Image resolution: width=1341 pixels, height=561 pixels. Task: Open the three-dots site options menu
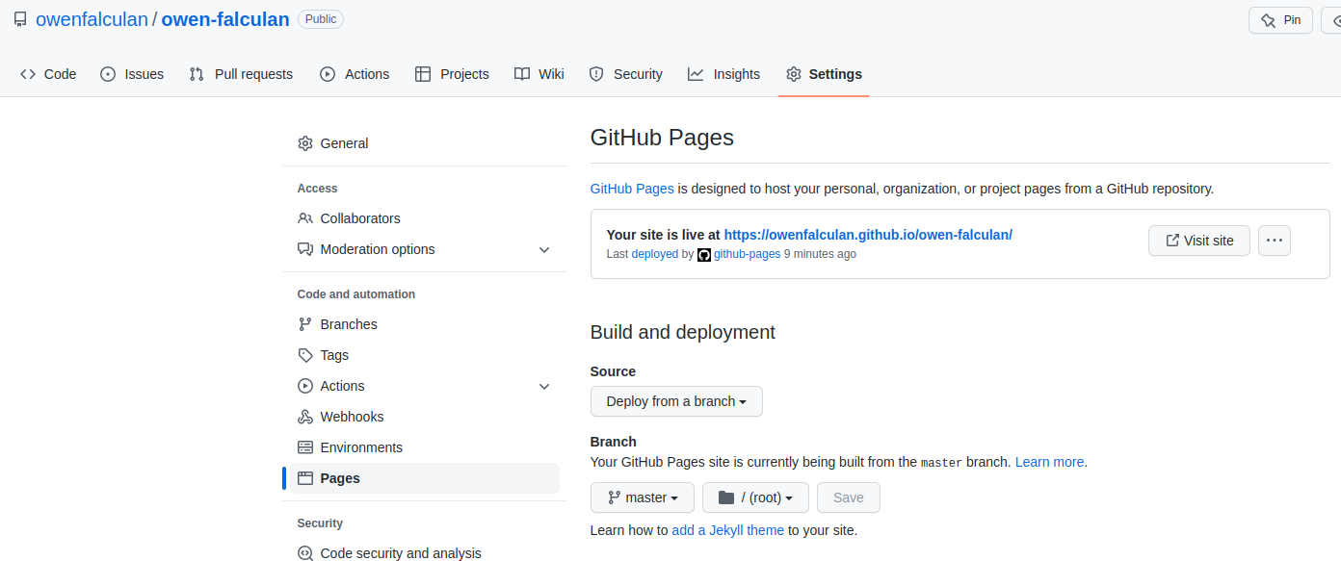coord(1275,241)
